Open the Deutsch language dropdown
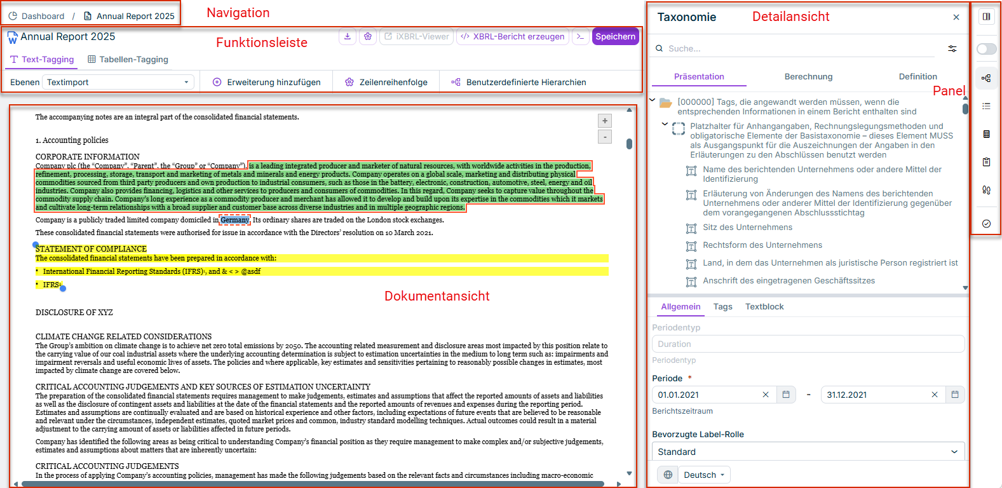This screenshot has width=1002, height=488. point(704,475)
